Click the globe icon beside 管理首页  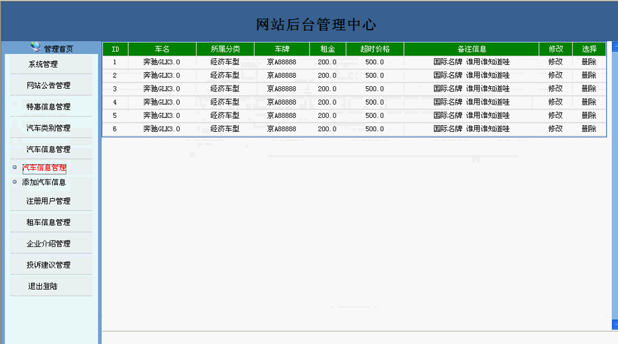coord(35,47)
